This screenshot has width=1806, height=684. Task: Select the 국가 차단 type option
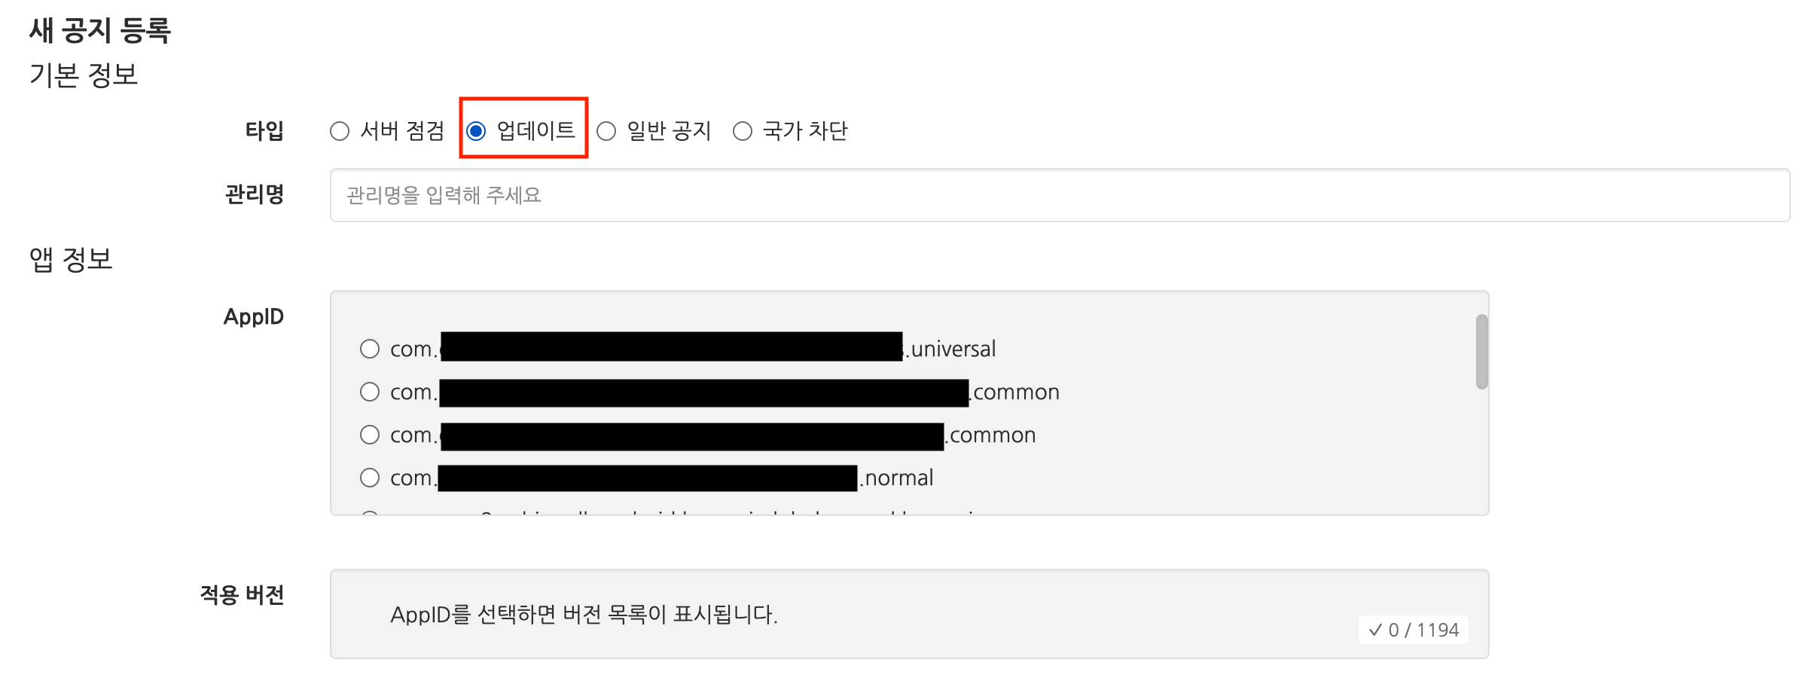(x=743, y=131)
